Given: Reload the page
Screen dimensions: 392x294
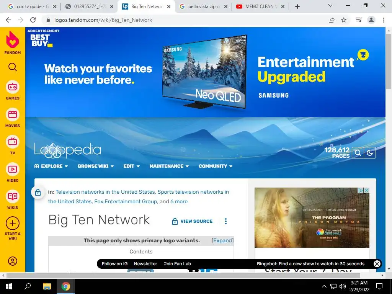Looking at the screenshot, I should click(33, 20).
